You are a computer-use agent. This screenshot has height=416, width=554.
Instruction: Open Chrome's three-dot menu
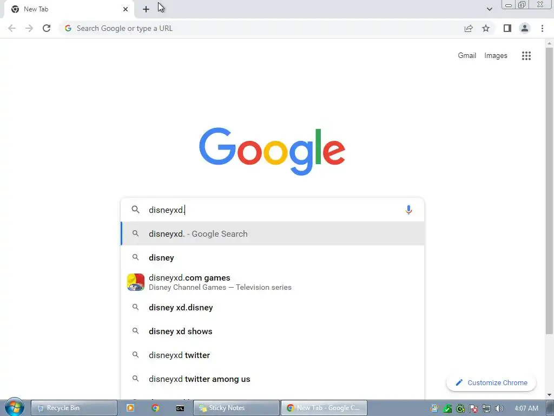click(x=542, y=28)
